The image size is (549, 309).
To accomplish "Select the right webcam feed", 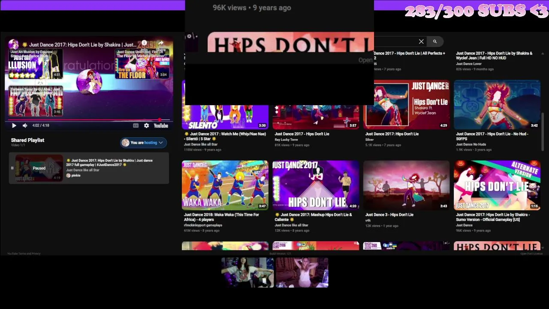I will [x=302, y=273].
